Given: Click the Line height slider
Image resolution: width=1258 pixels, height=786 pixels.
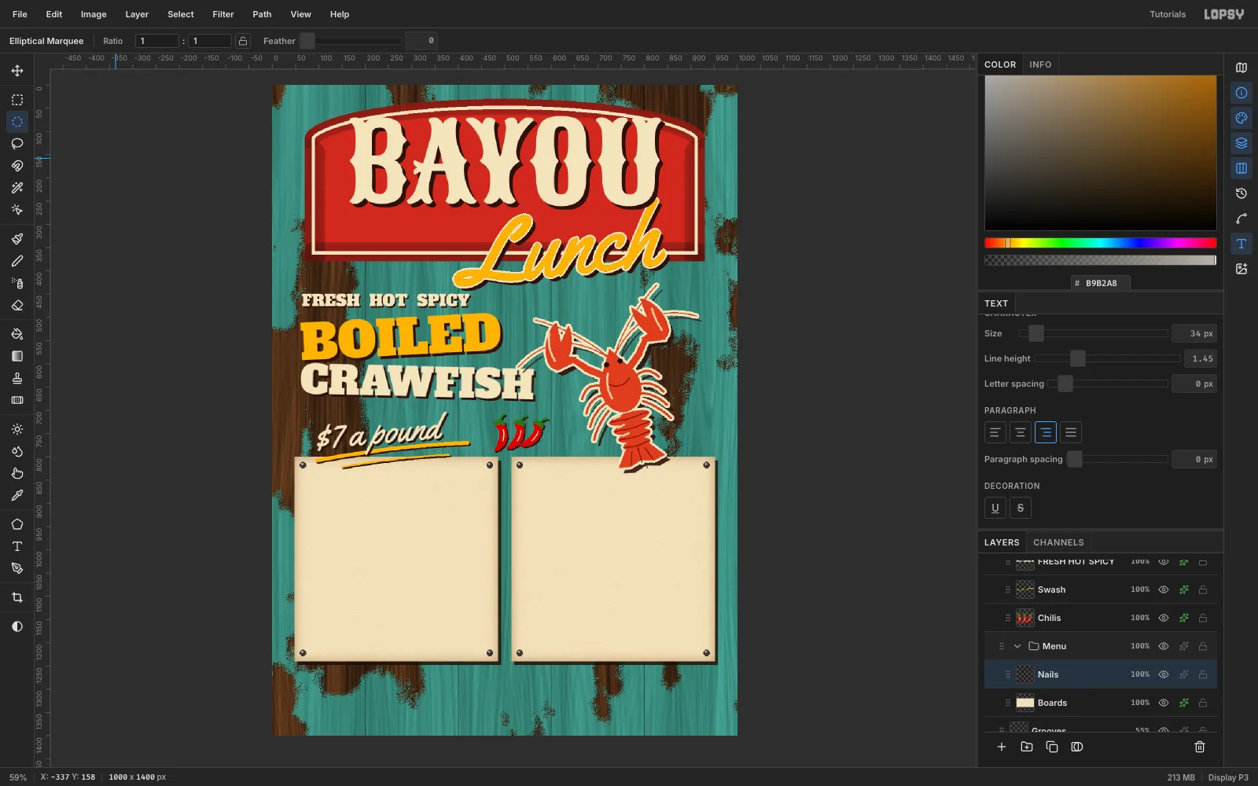Looking at the screenshot, I should pyautogui.click(x=1107, y=358).
